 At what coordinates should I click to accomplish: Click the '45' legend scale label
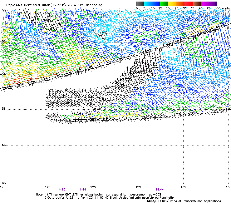tap(208, 8)
